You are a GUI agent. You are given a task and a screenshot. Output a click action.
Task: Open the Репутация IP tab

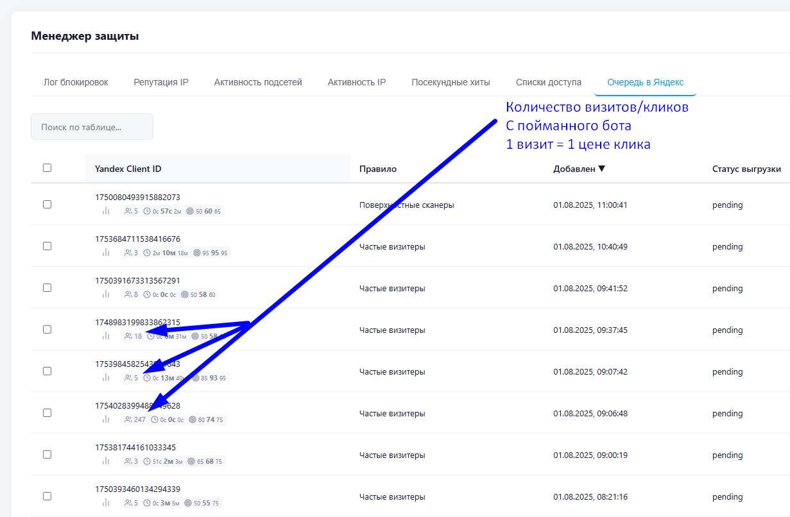click(161, 82)
